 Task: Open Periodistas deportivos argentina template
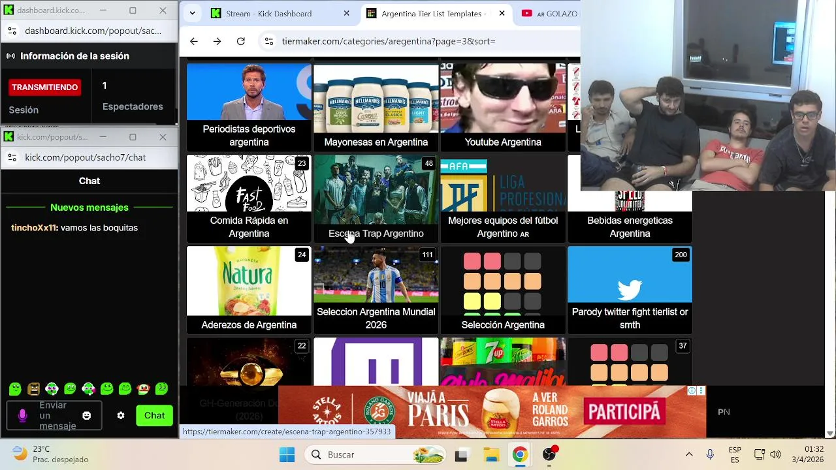[249, 108]
